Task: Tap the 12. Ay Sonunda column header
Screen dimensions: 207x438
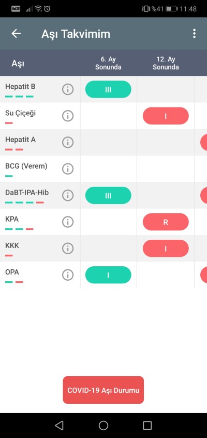Action: (166, 63)
